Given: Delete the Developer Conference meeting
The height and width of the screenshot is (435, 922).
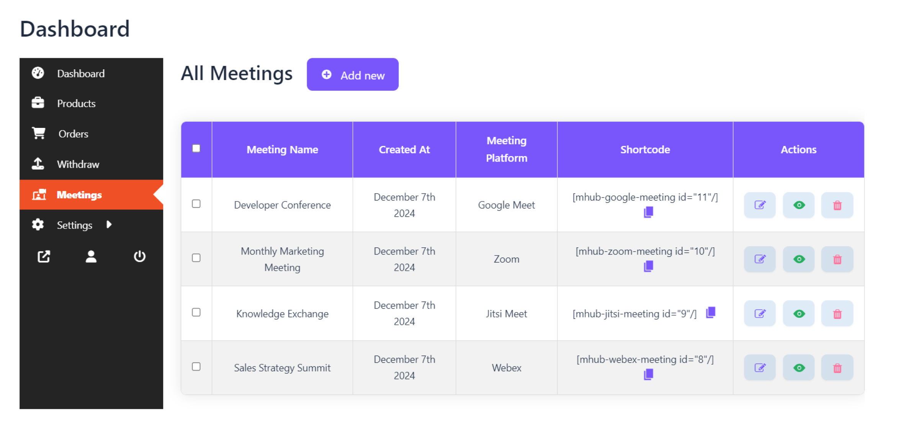Looking at the screenshot, I should [x=837, y=205].
